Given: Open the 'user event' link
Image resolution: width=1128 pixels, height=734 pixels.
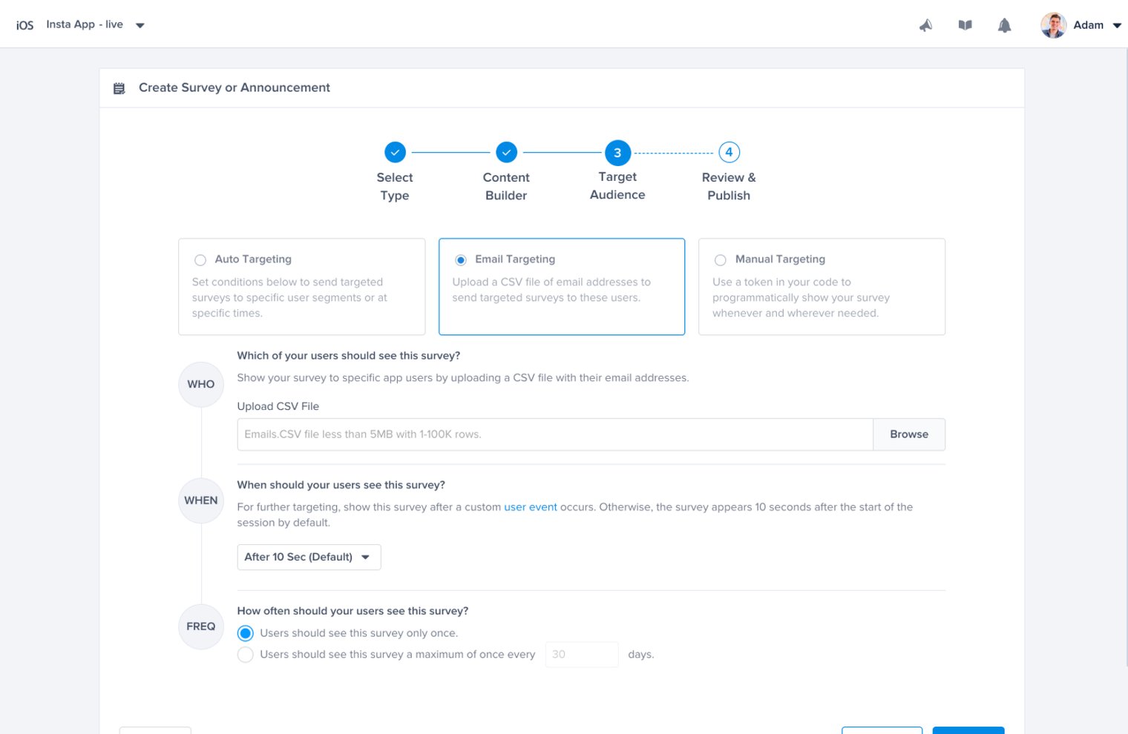Looking at the screenshot, I should coord(530,507).
